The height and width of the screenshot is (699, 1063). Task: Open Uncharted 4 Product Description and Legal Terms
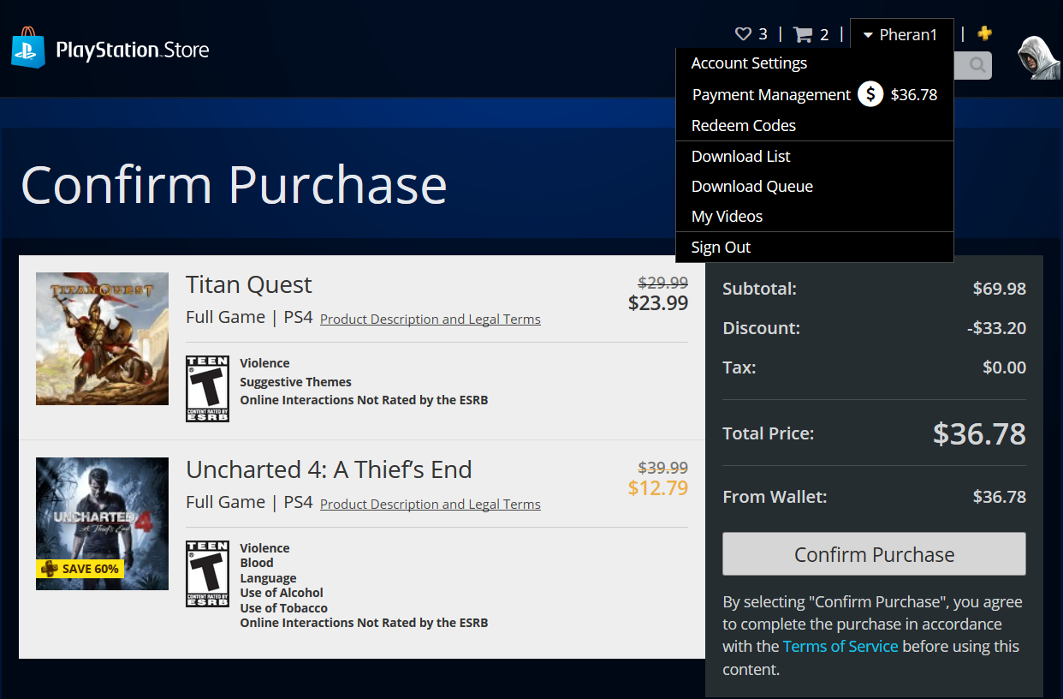[431, 505]
